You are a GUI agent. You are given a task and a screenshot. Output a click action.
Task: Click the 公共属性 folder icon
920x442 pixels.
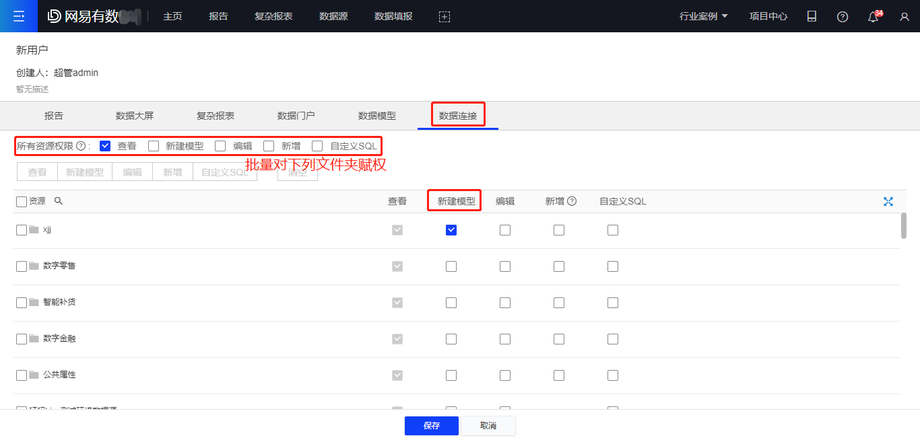[x=34, y=375]
